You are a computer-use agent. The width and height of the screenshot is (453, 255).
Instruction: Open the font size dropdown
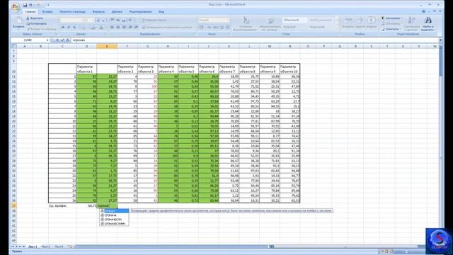(x=93, y=21)
